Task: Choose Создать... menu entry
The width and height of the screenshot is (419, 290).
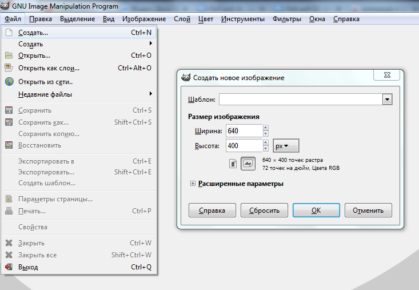Action: [79, 33]
